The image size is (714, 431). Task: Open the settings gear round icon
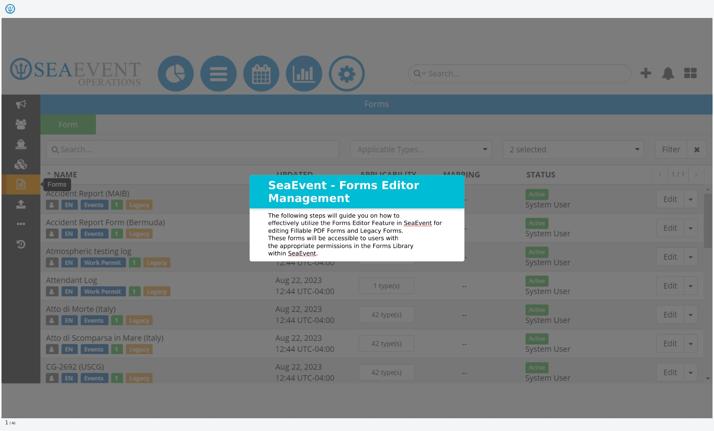(346, 73)
